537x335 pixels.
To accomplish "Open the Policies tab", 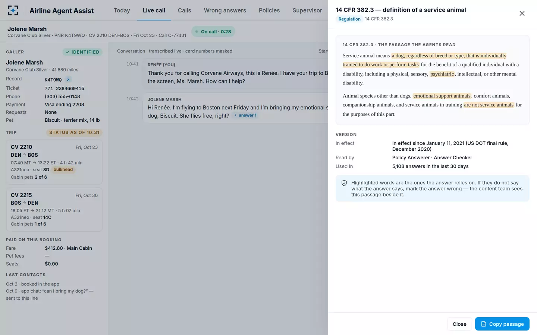I will coord(269,10).
